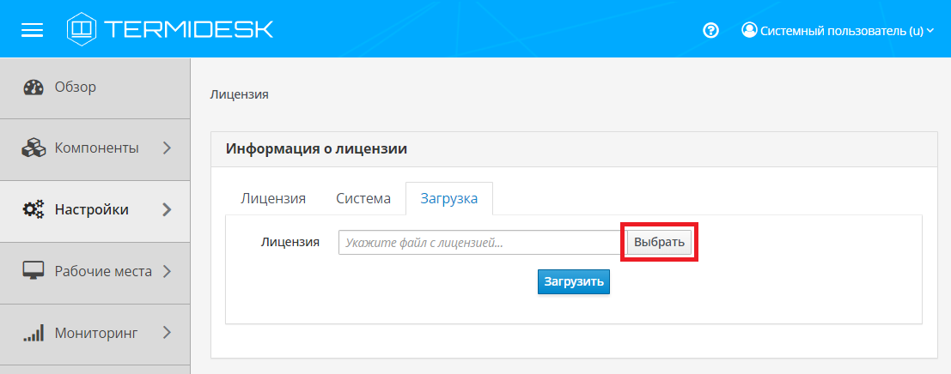The height and width of the screenshot is (374, 951).
Task: Click the Termidesk logo icon
Action: (x=81, y=29)
